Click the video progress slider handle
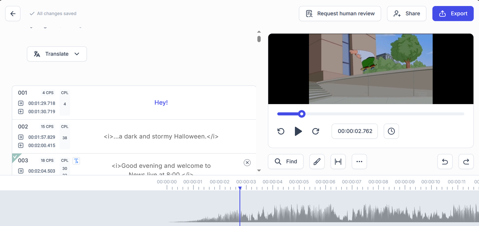The height and width of the screenshot is (226, 479). pyautogui.click(x=302, y=114)
